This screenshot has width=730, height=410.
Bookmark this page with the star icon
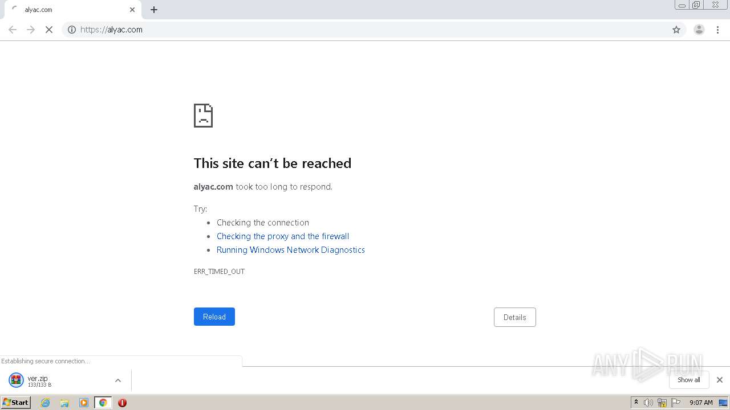676,30
